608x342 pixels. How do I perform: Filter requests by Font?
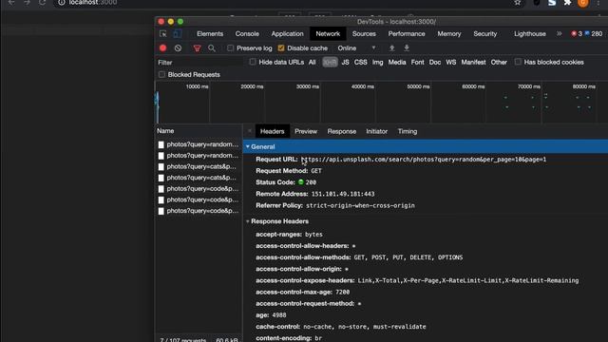(417, 62)
